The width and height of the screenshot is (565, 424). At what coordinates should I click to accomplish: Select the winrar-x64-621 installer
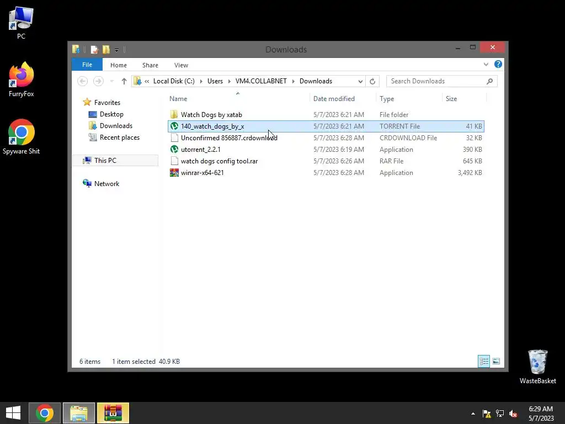pyautogui.click(x=326, y=172)
